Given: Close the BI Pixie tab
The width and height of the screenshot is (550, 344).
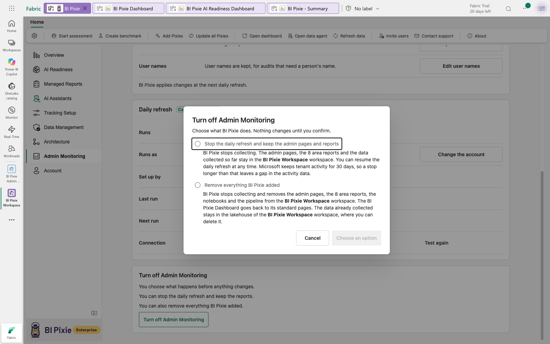Looking at the screenshot, I should [85, 8].
